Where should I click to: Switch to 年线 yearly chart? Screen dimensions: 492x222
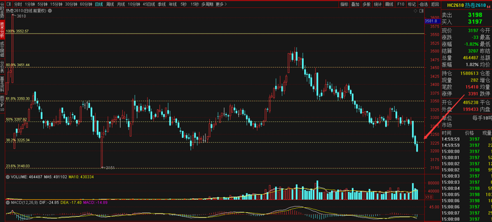point(172,4)
